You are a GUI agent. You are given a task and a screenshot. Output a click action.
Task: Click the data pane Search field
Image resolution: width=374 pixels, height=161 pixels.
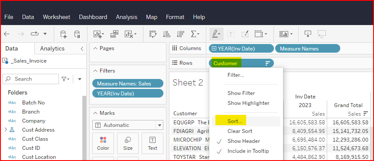(31, 79)
